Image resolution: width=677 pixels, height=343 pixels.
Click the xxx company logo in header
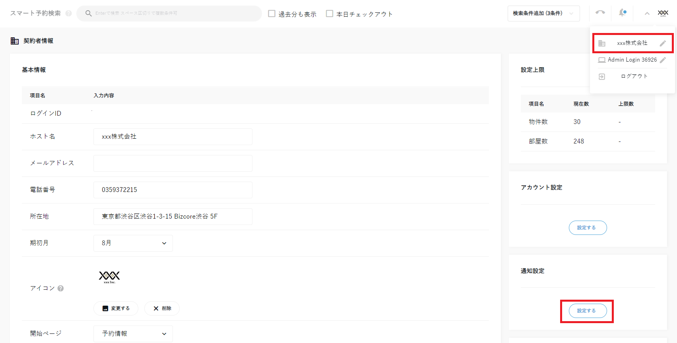pos(663,13)
